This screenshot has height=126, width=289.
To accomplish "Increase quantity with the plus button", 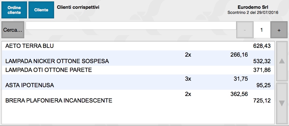I will pos(279,30).
